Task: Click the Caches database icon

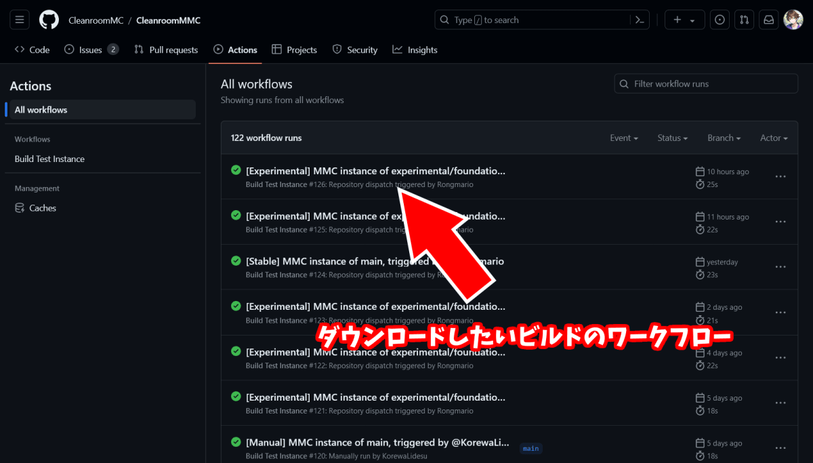Action: click(20, 208)
